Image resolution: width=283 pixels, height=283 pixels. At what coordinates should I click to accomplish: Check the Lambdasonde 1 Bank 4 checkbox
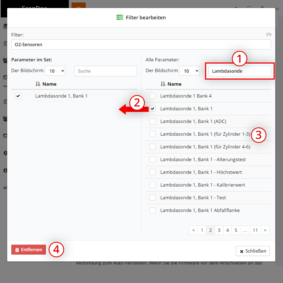[153, 96]
